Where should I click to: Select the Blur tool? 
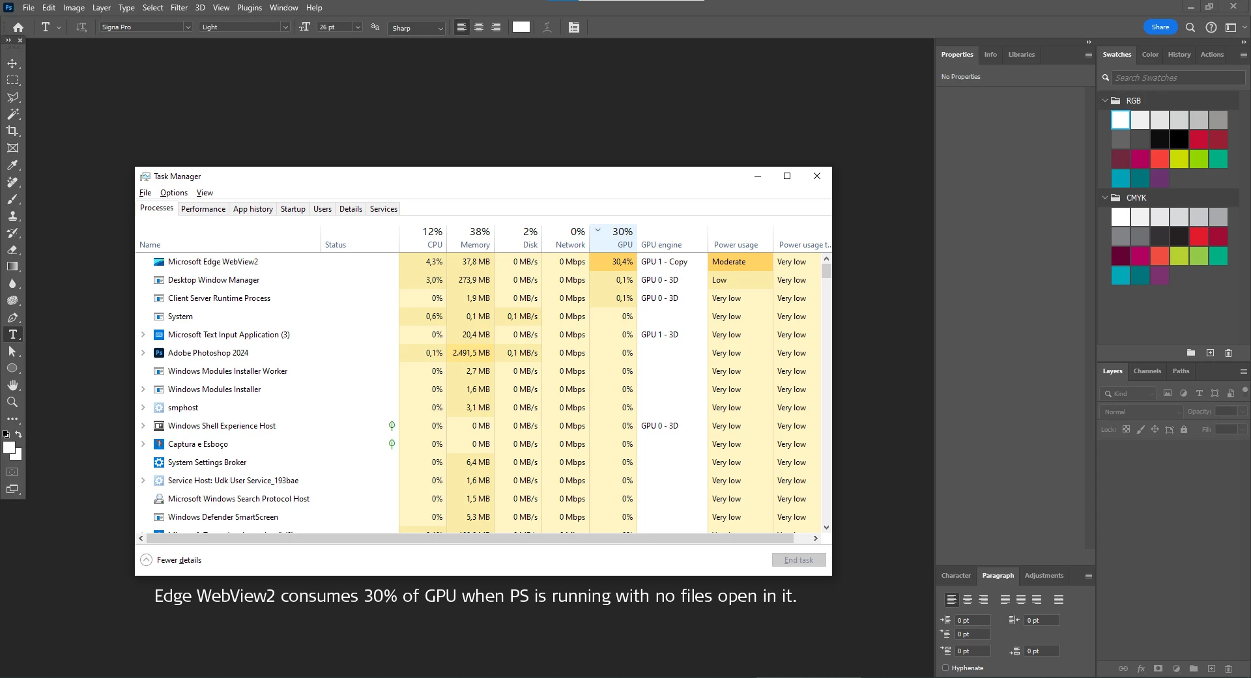[x=12, y=283]
